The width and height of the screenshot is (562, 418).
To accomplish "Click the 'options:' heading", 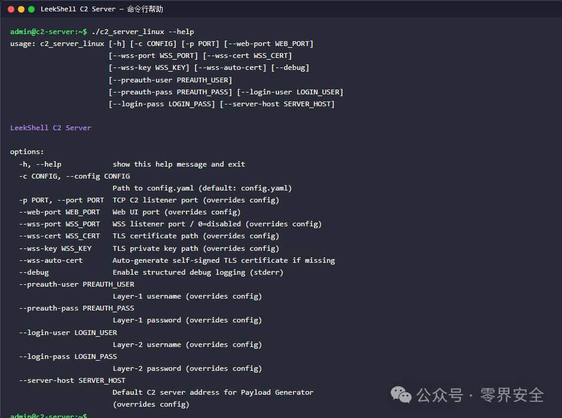I will [x=27, y=152].
